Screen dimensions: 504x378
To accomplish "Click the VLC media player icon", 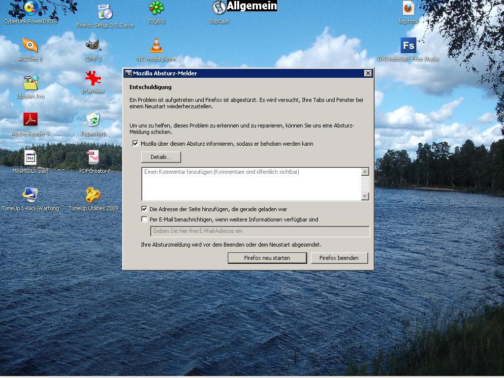I will click(x=156, y=46).
